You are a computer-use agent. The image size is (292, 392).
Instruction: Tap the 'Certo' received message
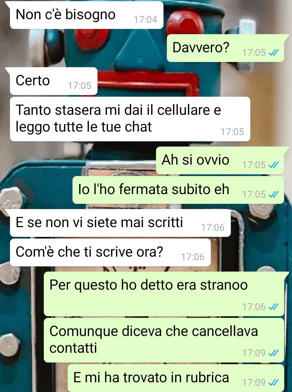pyautogui.click(x=54, y=81)
